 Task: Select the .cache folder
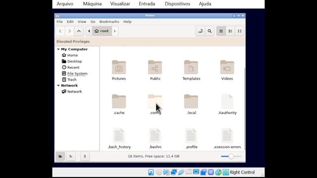(x=119, y=104)
